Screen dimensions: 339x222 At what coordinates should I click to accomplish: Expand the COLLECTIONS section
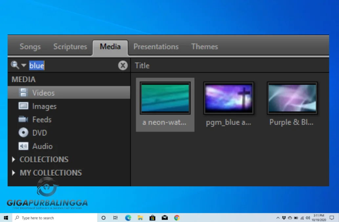pos(14,160)
